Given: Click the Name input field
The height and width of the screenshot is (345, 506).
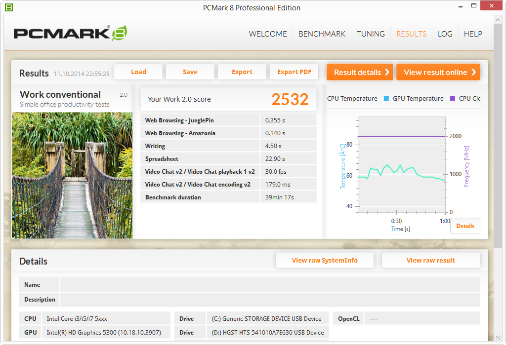Looking at the screenshot, I should [270, 285].
